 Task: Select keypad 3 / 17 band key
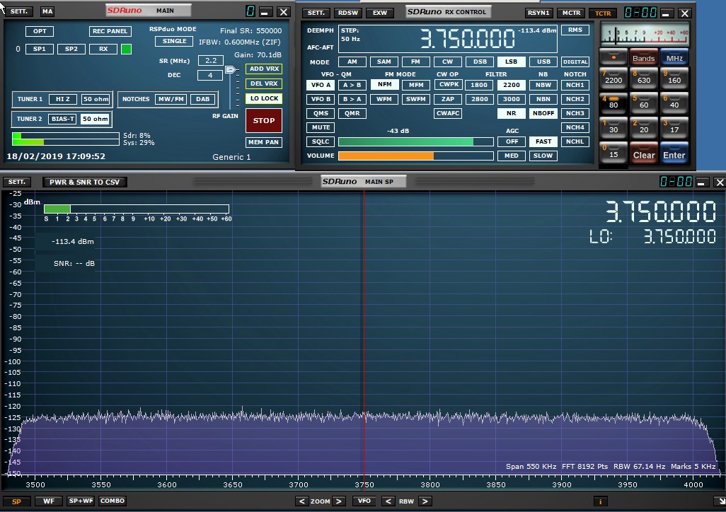674,128
